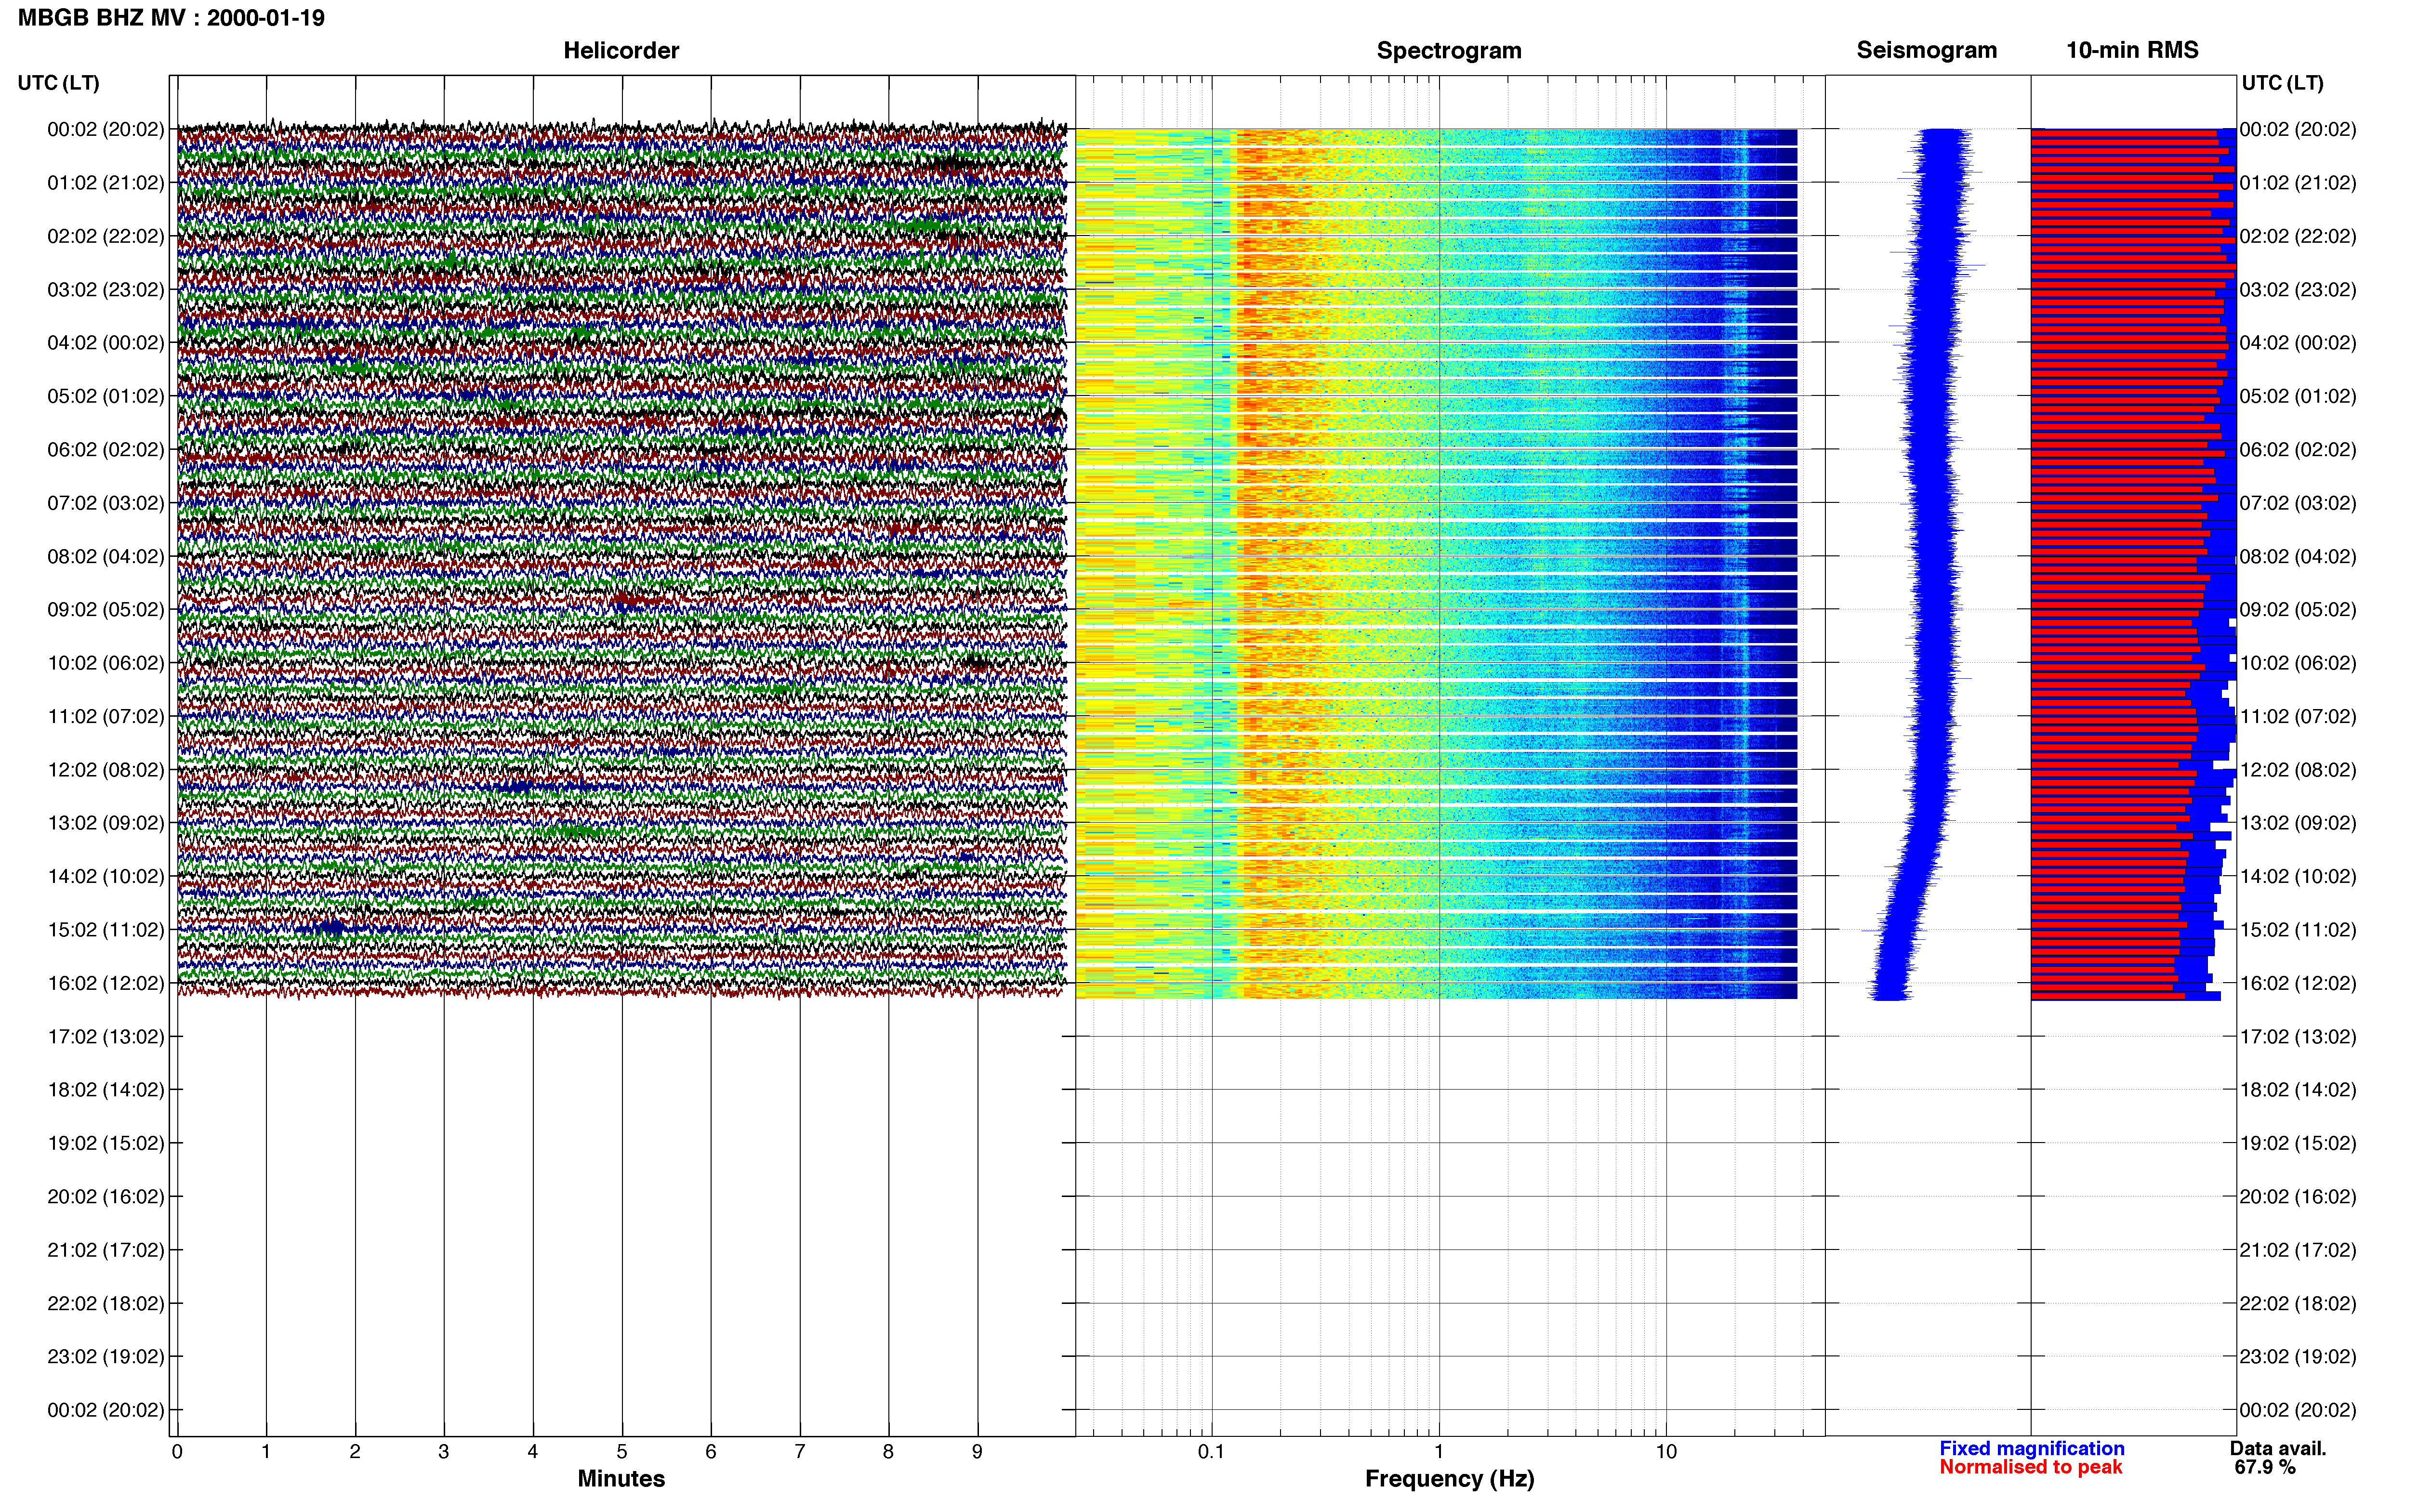
Task: Select the Helicorder panel heading
Action: click(621, 50)
